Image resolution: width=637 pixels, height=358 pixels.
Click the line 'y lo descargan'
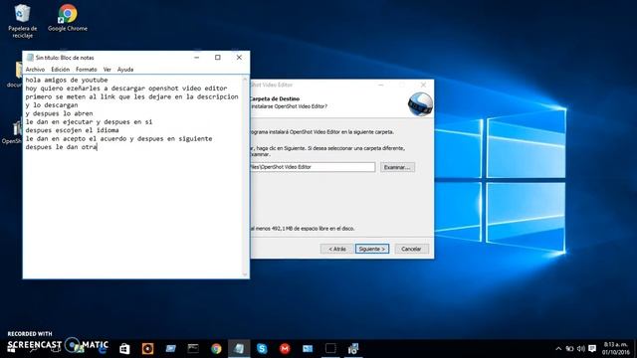[x=52, y=105]
